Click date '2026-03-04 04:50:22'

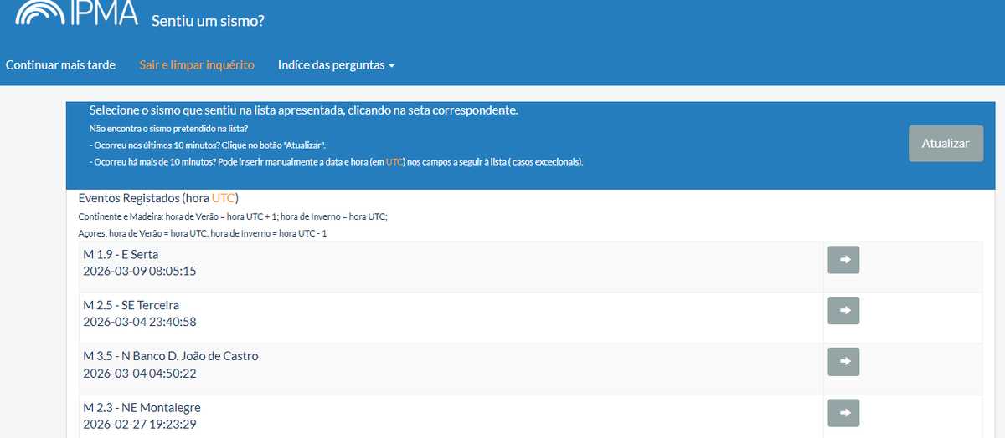pos(140,373)
